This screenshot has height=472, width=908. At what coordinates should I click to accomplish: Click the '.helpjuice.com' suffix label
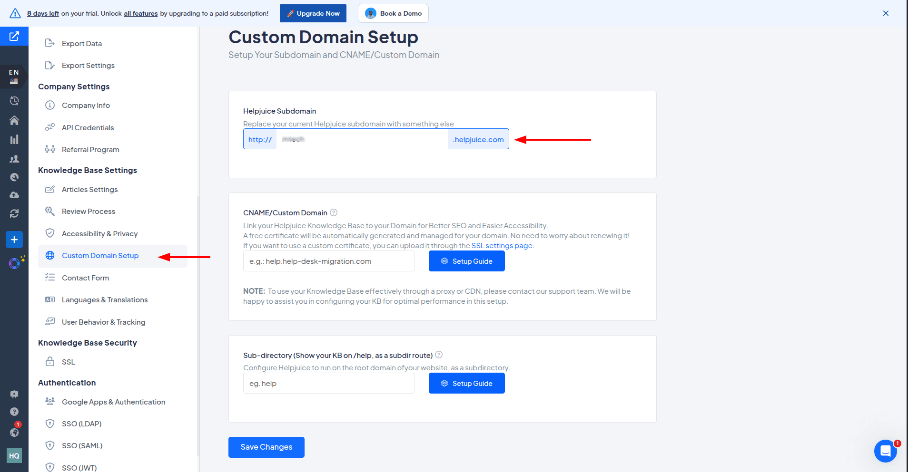tap(478, 139)
